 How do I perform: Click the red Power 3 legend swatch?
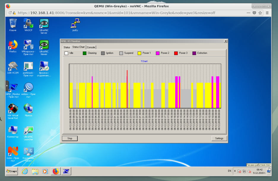pos(176,53)
